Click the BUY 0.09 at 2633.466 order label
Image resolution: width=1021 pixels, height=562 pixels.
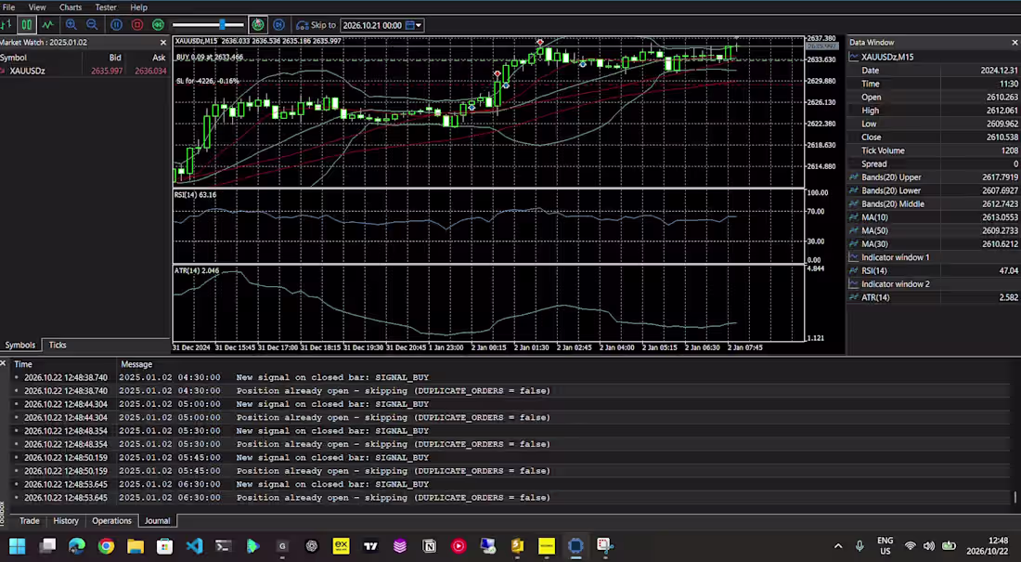point(210,58)
